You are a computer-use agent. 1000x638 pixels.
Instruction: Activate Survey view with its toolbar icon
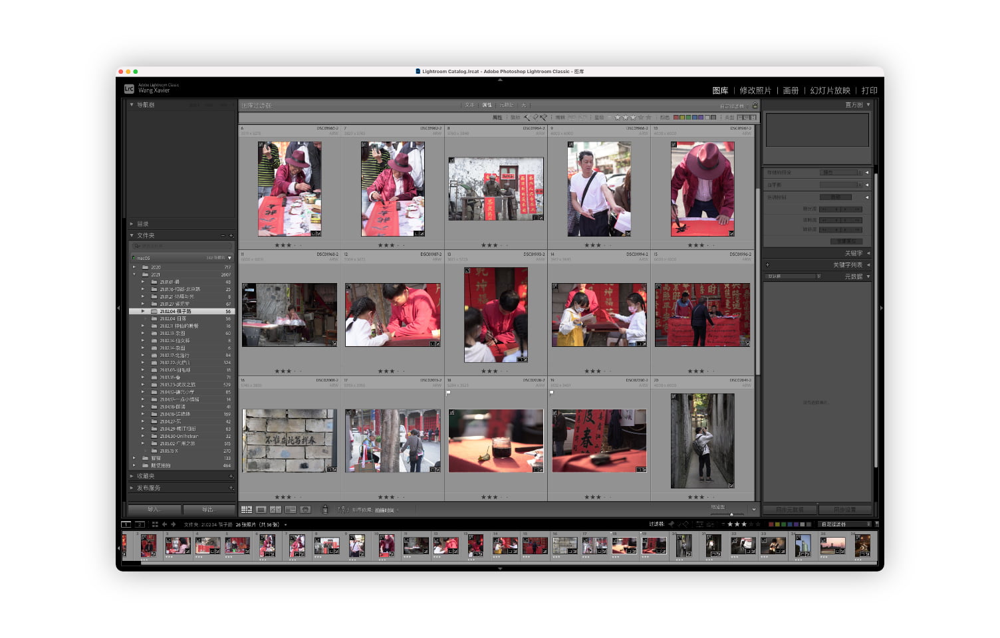291,509
